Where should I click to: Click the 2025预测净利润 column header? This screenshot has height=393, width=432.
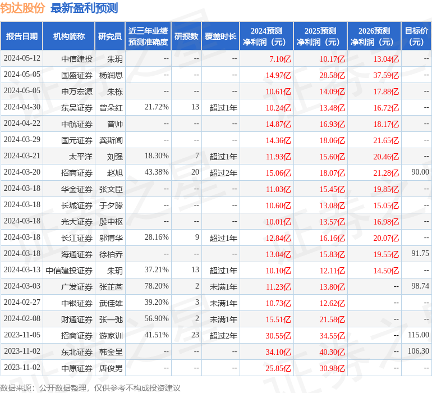point(320,36)
